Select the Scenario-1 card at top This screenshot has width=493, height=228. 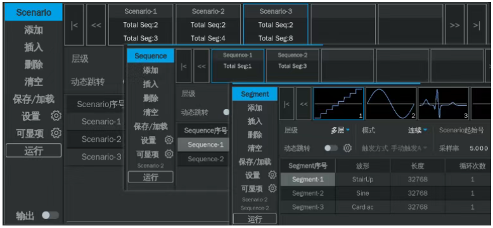141,25
